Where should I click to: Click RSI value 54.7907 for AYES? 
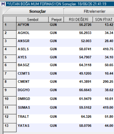tap(85, 57)
